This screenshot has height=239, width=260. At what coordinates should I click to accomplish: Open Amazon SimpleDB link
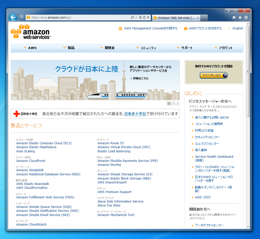tap(30, 170)
